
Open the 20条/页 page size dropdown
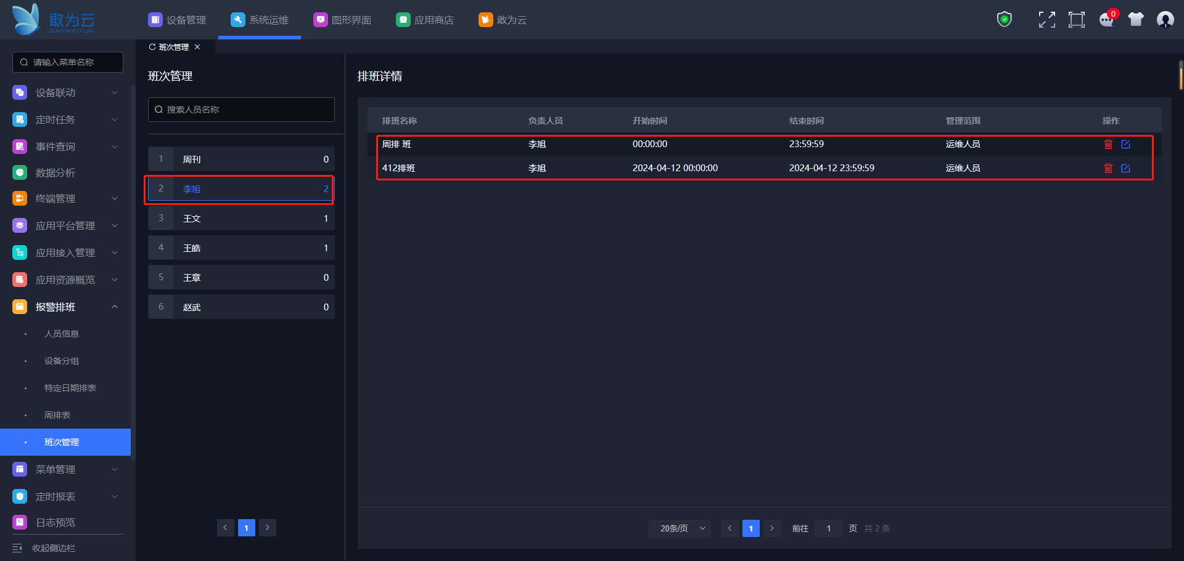(680, 528)
